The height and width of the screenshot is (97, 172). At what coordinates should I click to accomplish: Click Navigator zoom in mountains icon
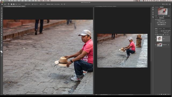(x=169, y=16)
